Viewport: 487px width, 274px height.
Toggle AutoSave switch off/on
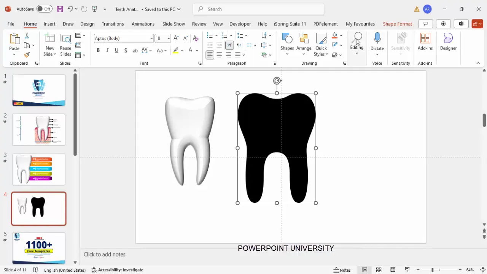[x=45, y=9]
